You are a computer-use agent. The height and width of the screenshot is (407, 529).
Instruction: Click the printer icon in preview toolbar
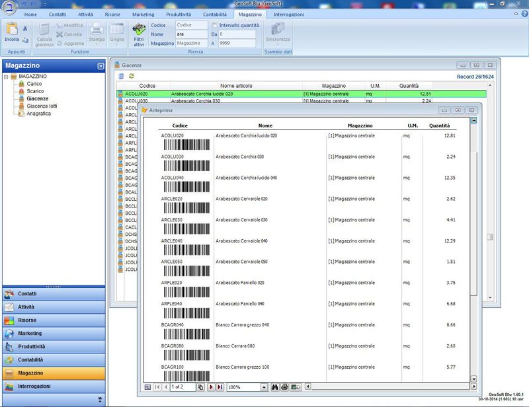[284, 387]
